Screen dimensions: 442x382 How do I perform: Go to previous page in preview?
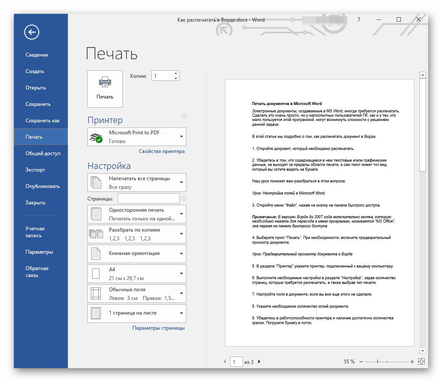point(225,362)
